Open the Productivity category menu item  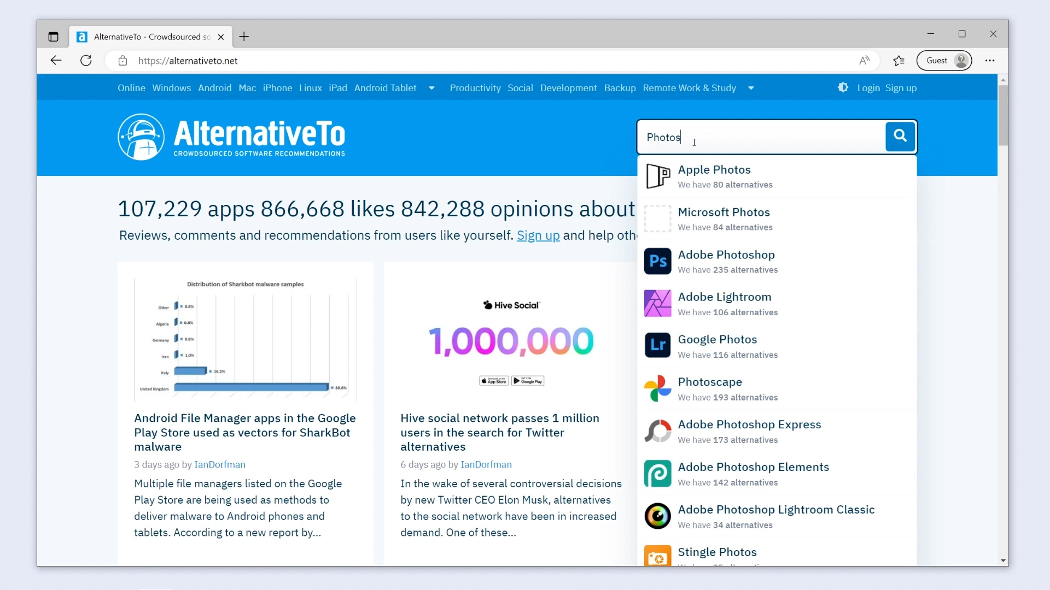[475, 88]
